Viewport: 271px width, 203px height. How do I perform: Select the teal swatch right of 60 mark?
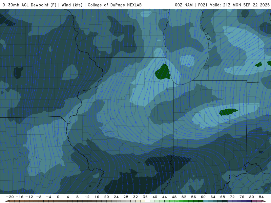pos(206,201)
